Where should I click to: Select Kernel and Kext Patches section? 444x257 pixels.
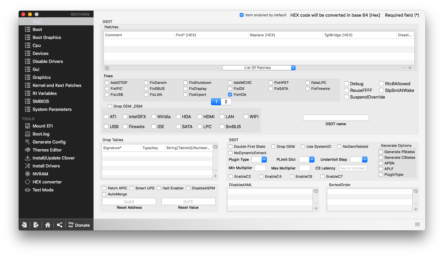57,85
